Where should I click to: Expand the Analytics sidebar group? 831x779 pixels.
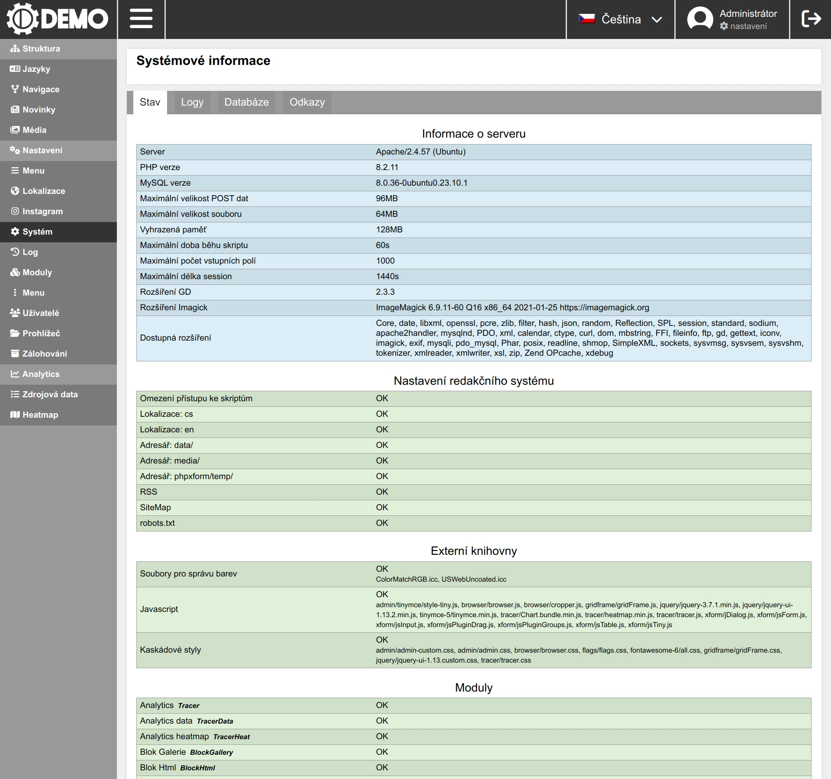pos(41,374)
